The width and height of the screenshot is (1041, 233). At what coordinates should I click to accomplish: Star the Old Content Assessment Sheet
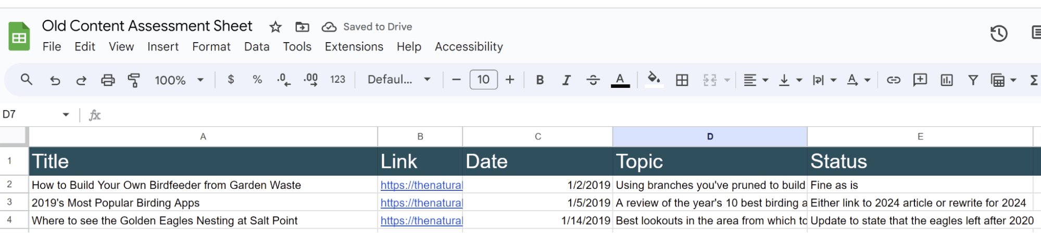[x=275, y=27]
